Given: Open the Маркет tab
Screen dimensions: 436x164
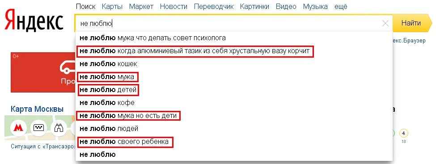Looking at the screenshot, I should point(141,6).
